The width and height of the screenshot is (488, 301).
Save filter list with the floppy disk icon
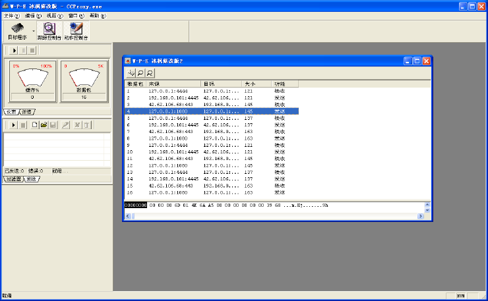(53, 125)
